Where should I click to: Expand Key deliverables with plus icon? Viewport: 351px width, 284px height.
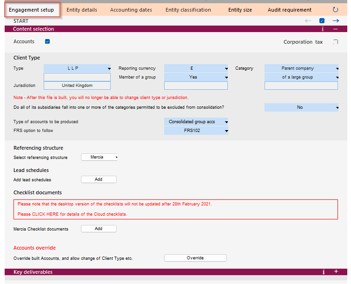pos(336,271)
